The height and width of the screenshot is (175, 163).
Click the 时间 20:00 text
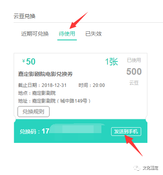click(92, 85)
